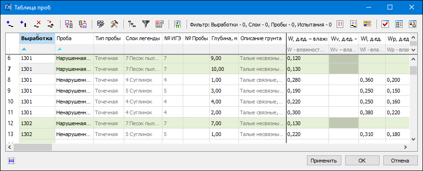Click the gray Wv cell in row 6
The width and height of the screenshot is (423, 171).
tap(343, 59)
